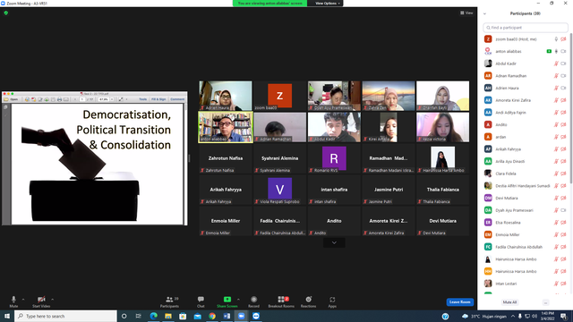The image size is (573, 322).
Task: Open the notification center icon
Action: pyautogui.click(x=564, y=316)
